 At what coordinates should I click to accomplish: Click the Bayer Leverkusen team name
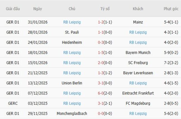coord(138,73)
